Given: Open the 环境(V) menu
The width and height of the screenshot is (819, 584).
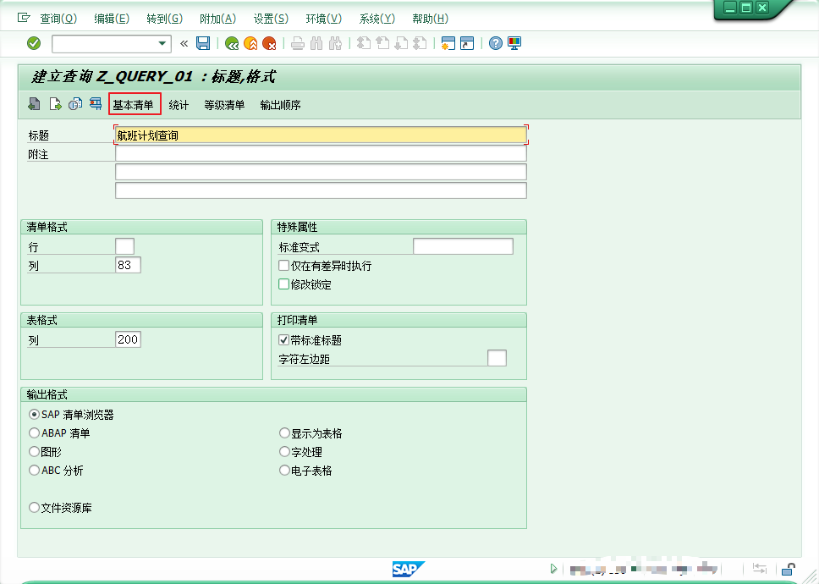Looking at the screenshot, I should click(324, 19).
